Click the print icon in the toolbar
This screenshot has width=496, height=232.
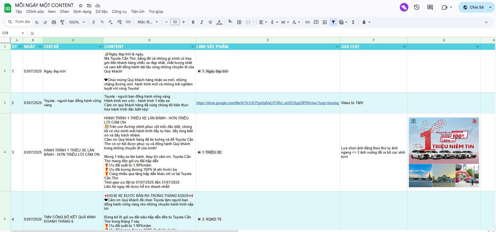[x=54, y=22]
